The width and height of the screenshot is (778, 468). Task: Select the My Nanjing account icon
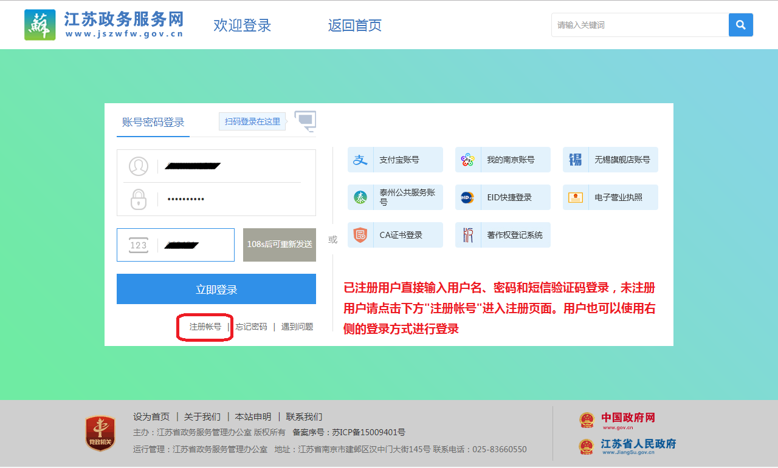click(467, 160)
